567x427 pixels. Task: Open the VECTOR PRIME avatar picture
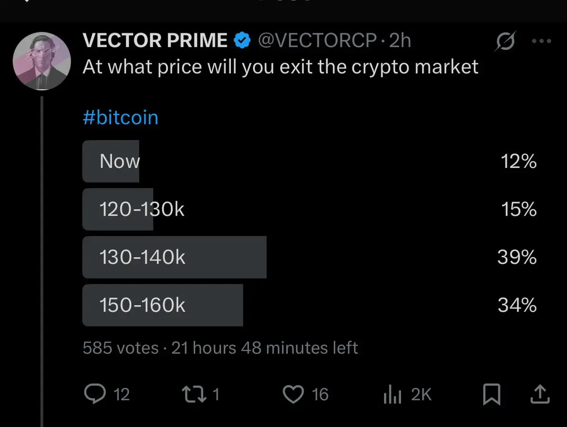coord(42,61)
